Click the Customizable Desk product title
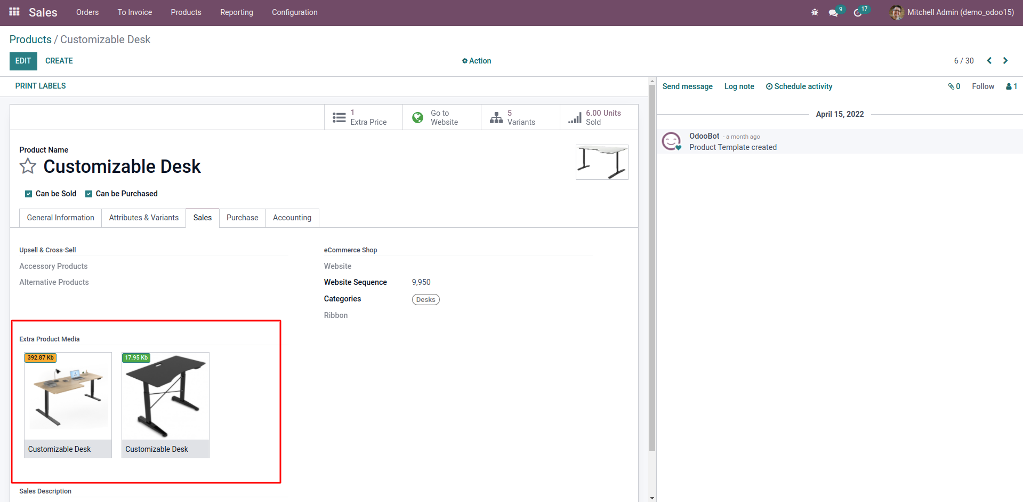This screenshot has height=502, width=1023. pos(122,166)
